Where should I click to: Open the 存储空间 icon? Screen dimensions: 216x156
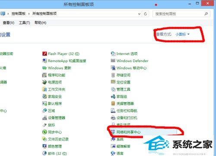[113, 75]
